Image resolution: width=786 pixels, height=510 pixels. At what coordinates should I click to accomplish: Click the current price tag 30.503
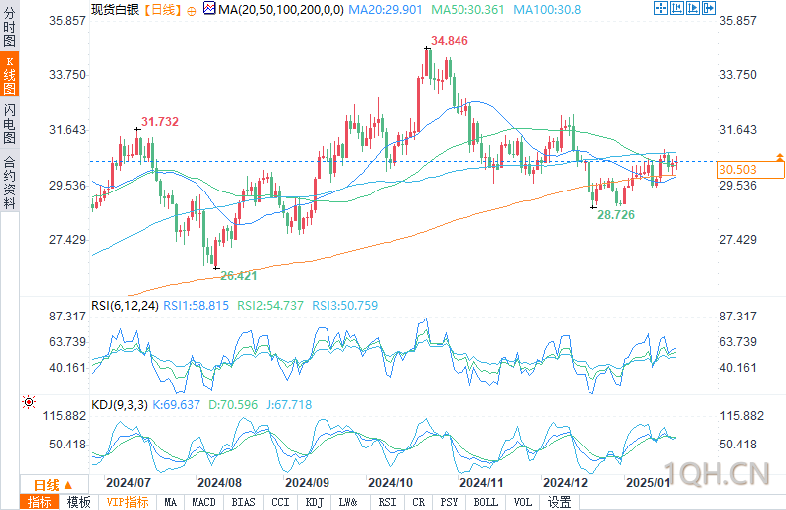coord(750,170)
